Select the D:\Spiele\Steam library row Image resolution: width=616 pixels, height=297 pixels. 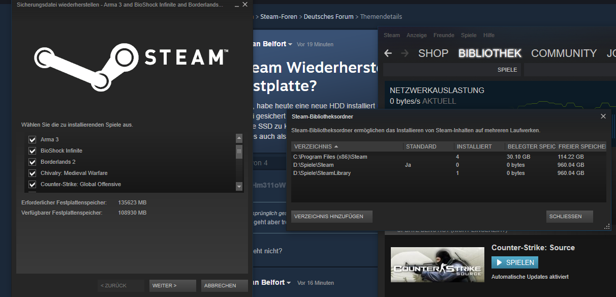pyautogui.click(x=449, y=165)
